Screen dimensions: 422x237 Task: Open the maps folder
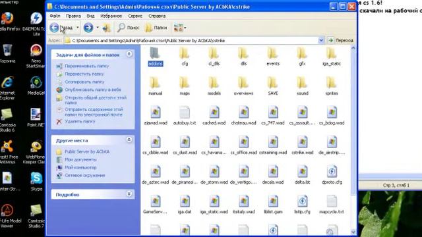point(185,86)
